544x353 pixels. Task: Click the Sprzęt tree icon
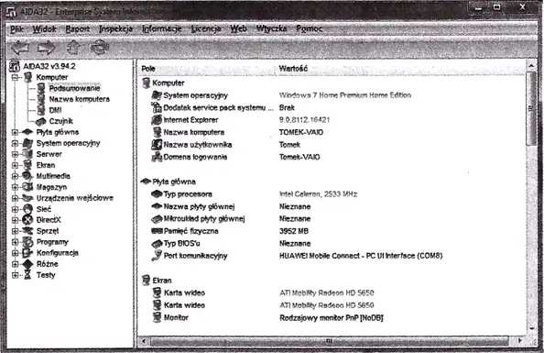click(x=27, y=231)
